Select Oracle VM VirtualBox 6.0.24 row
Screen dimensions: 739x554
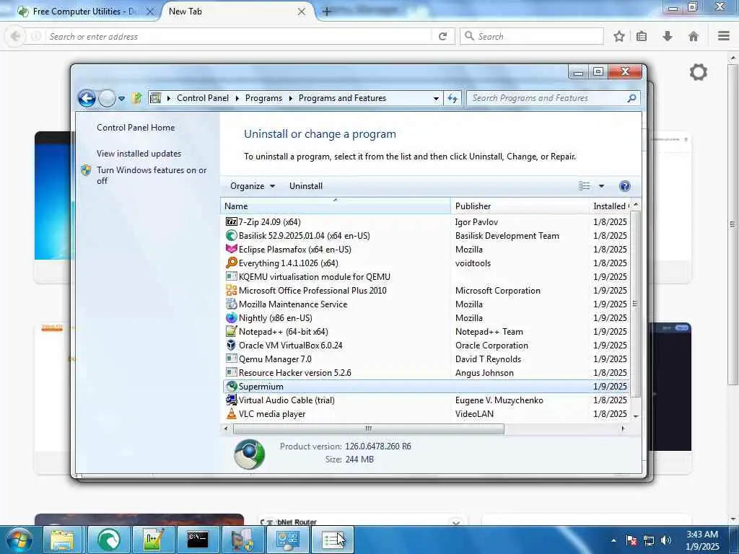click(x=426, y=346)
